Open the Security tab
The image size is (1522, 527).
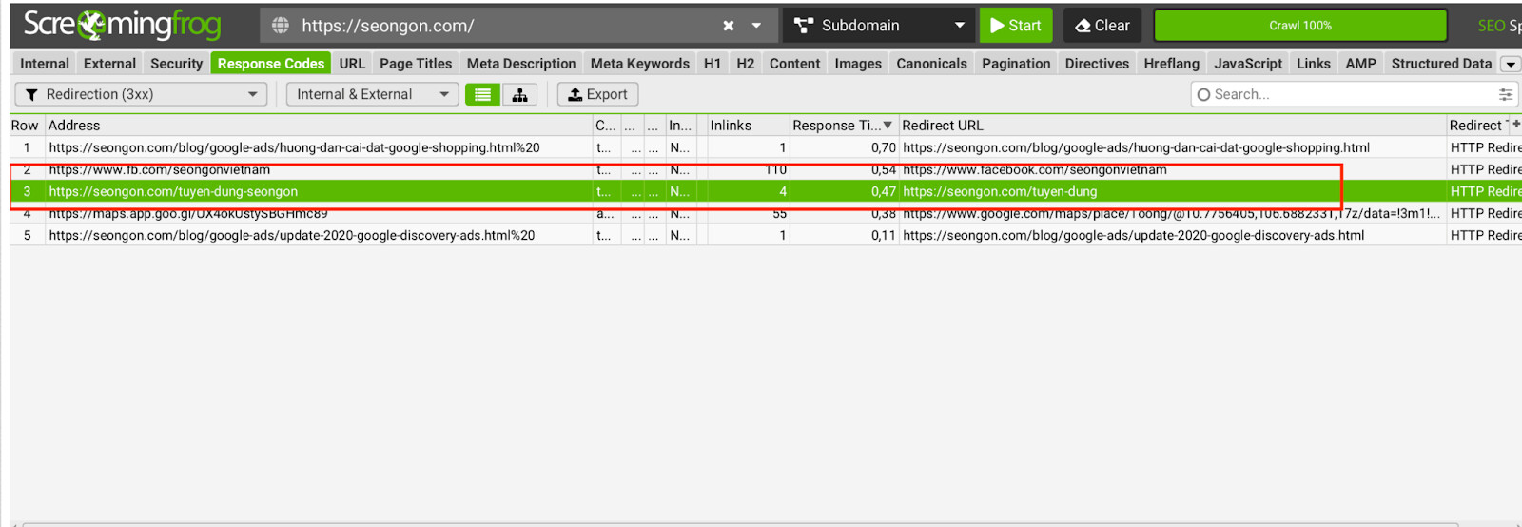176,64
